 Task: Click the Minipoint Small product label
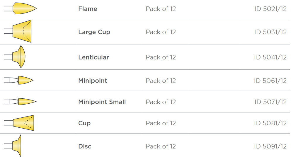pos(102,102)
